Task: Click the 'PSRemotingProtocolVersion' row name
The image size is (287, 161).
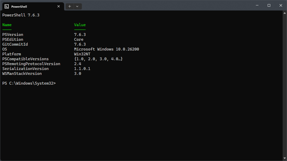Action: click(31, 64)
